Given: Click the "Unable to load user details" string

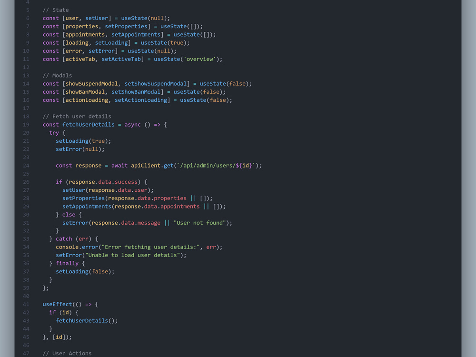Looking at the screenshot, I should 133,256.
